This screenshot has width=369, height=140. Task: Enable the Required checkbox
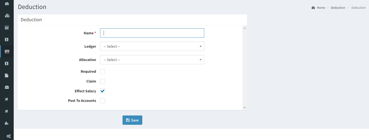tap(103, 72)
